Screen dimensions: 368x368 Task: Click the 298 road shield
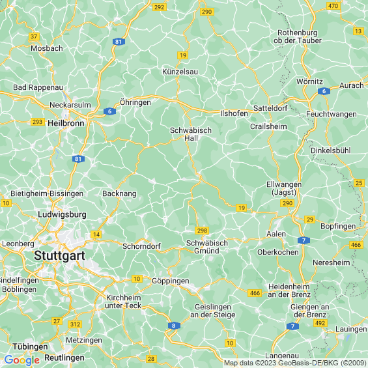point(202,231)
